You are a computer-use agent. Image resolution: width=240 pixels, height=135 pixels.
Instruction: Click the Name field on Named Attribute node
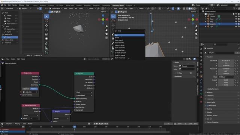point(34,118)
